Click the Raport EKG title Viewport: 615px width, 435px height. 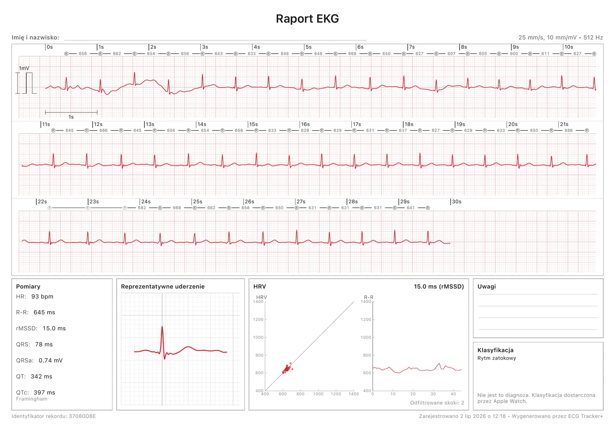pyautogui.click(x=307, y=19)
